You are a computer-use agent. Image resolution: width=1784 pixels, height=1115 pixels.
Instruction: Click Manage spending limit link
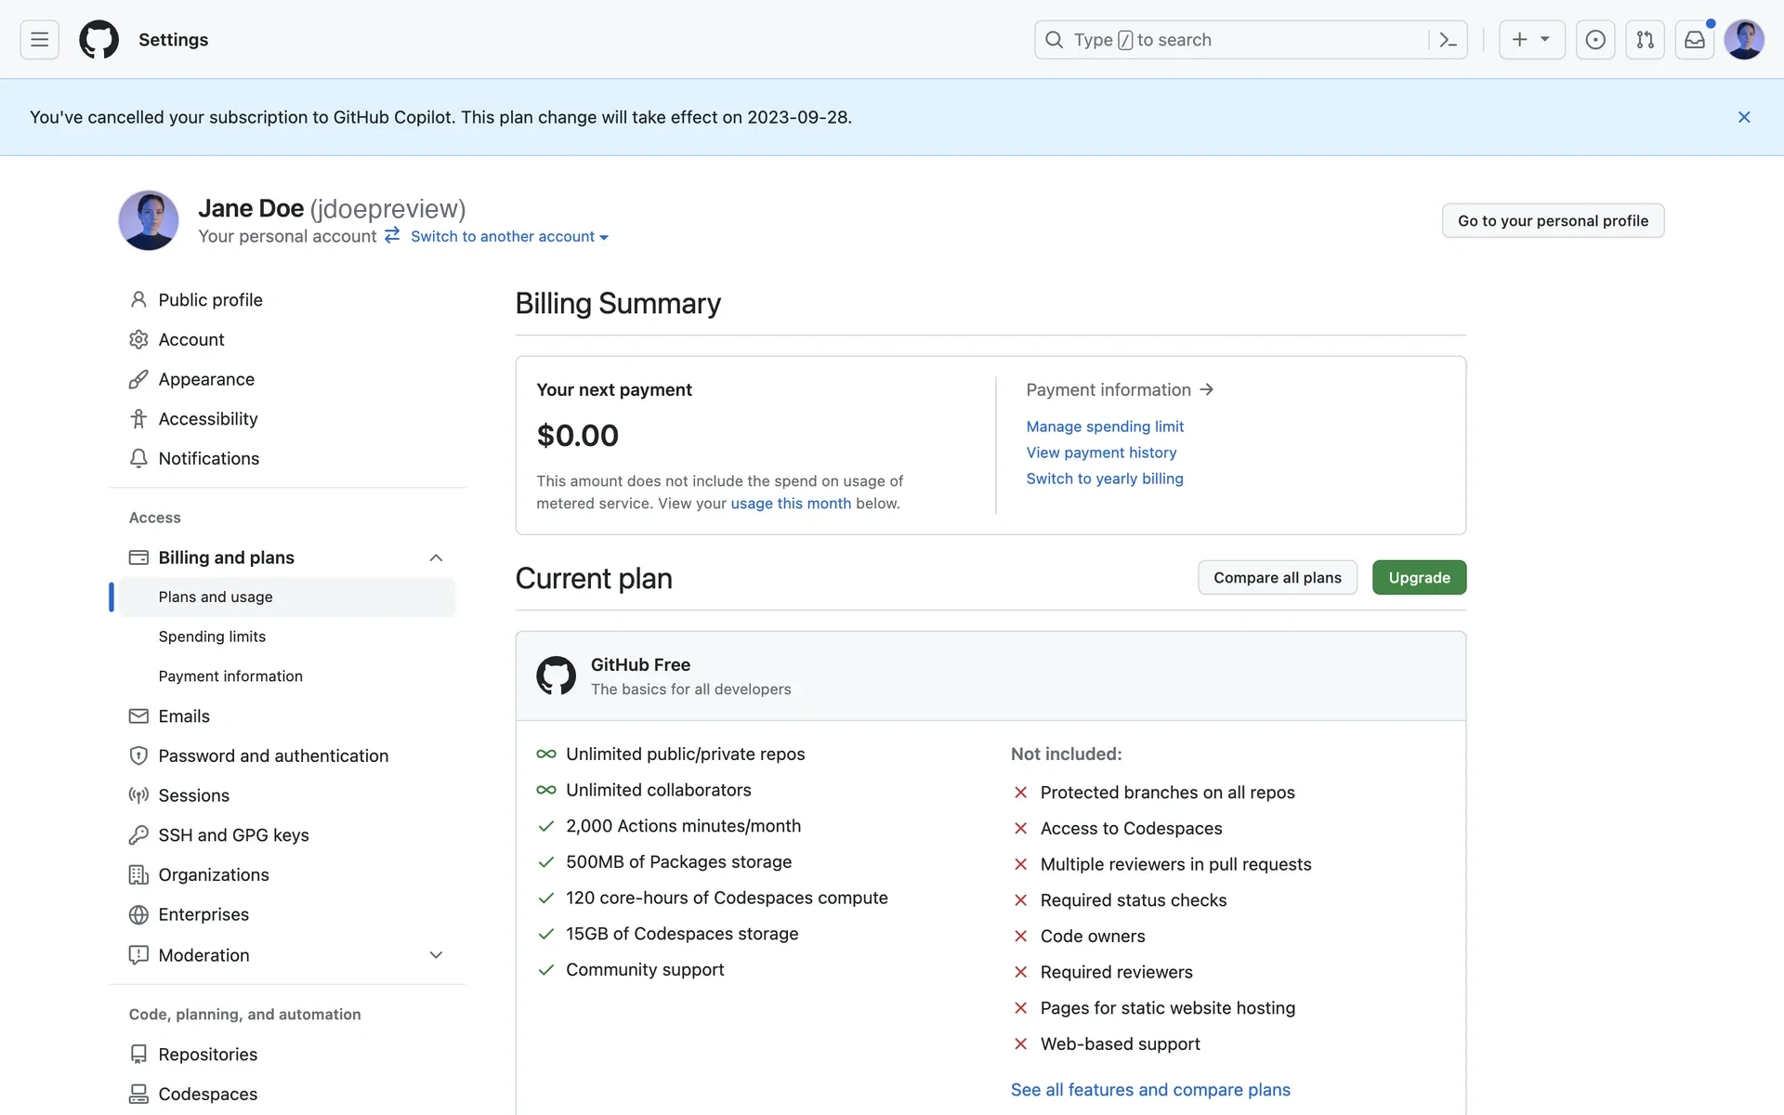click(1105, 426)
